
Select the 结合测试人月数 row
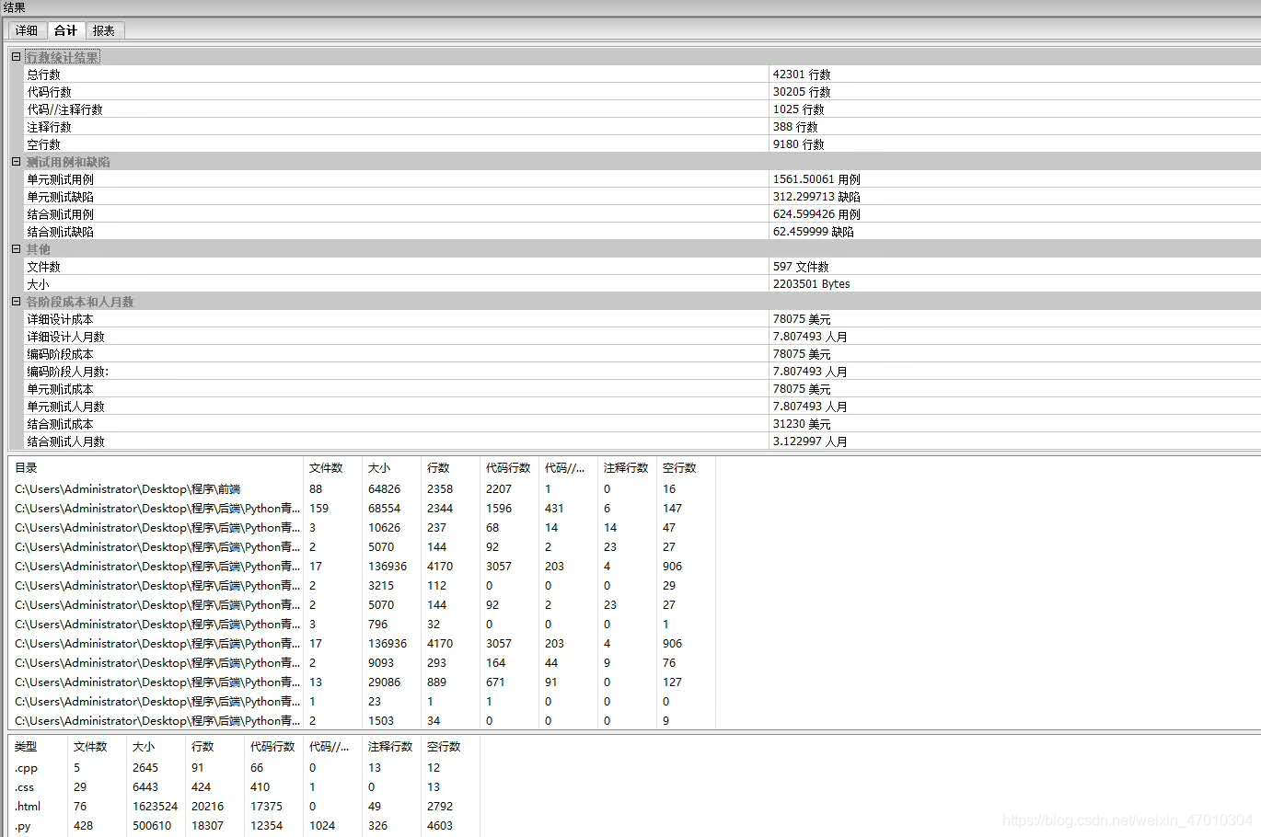coord(642,441)
